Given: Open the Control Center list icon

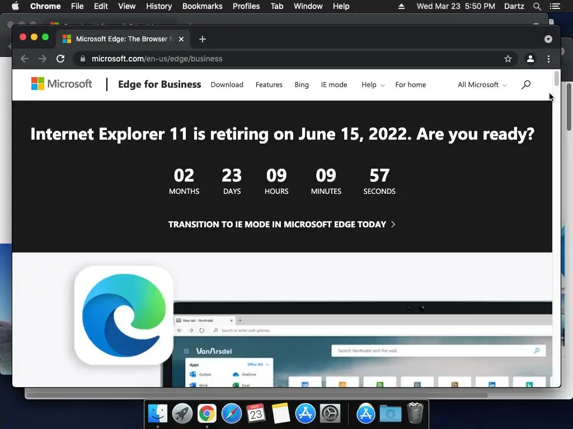Looking at the screenshot, I should [555, 6].
